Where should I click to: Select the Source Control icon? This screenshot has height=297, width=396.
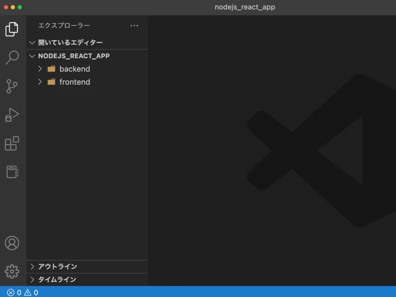(12, 86)
